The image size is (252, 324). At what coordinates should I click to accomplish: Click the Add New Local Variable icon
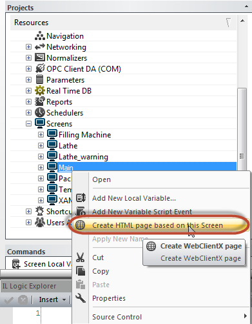[81, 197]
